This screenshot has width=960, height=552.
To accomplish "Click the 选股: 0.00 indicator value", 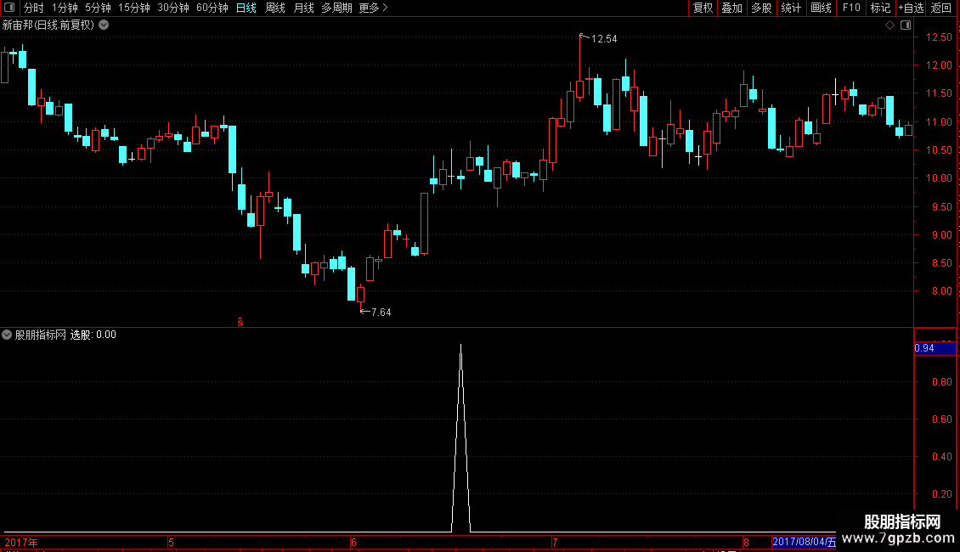I will coord(93,335).
